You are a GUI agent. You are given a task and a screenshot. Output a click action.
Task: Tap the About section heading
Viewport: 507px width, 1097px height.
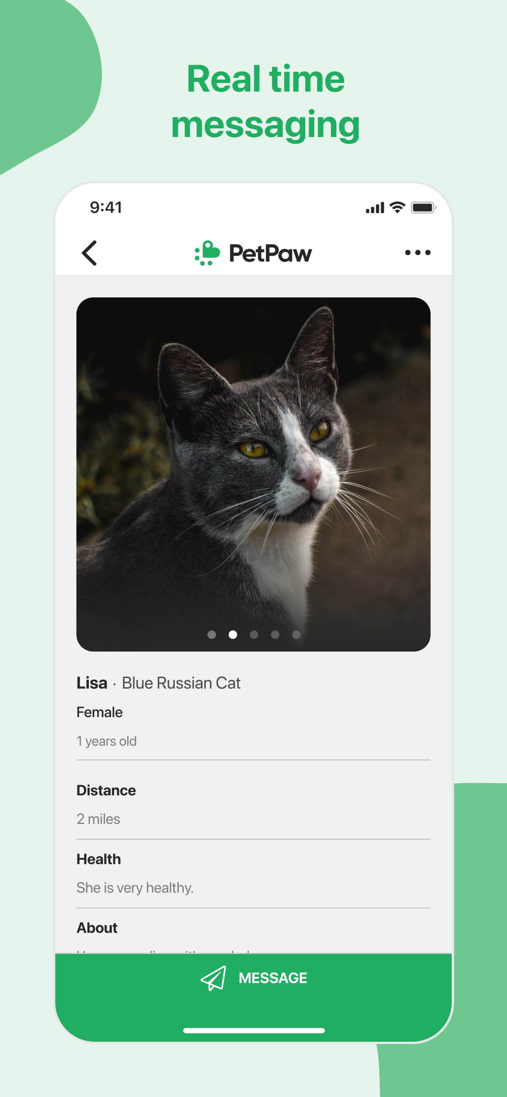coord(97,928)
